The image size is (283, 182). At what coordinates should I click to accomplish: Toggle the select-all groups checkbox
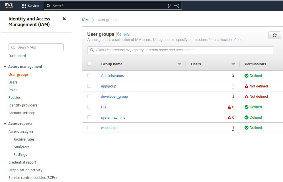pos(89,64)
